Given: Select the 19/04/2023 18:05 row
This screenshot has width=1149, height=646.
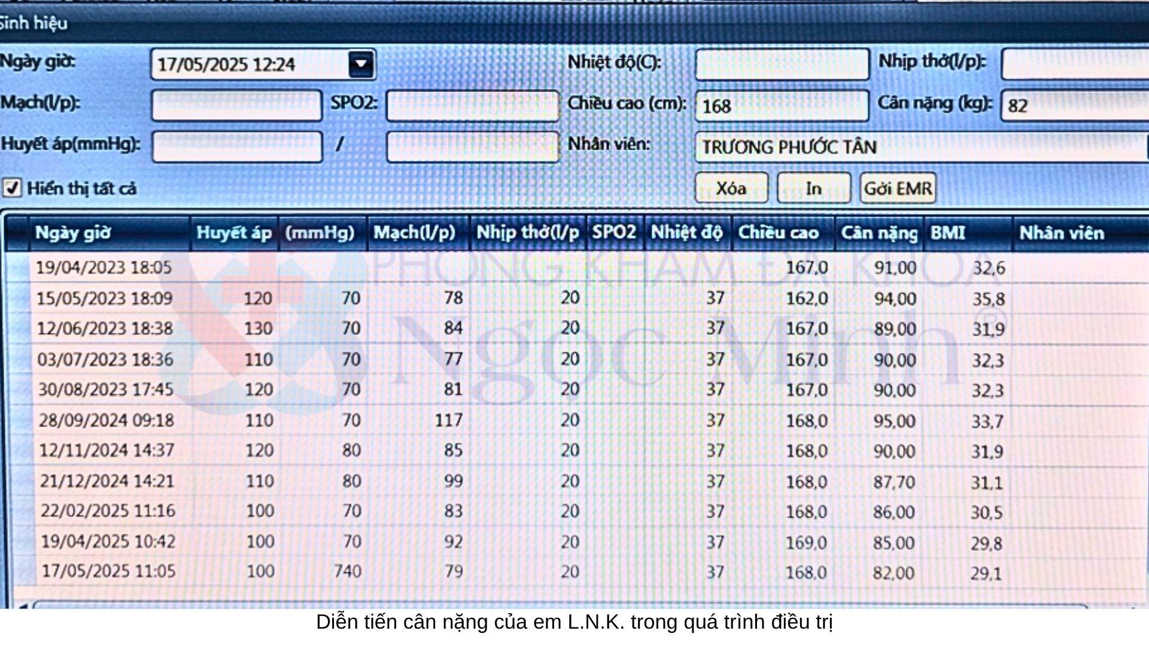Looking at the screenshot, I should click(x=104, y=267).
